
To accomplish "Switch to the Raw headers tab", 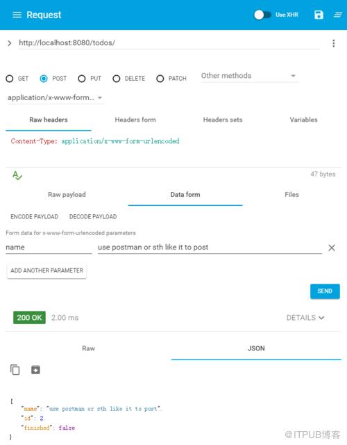I will point(49,120).
